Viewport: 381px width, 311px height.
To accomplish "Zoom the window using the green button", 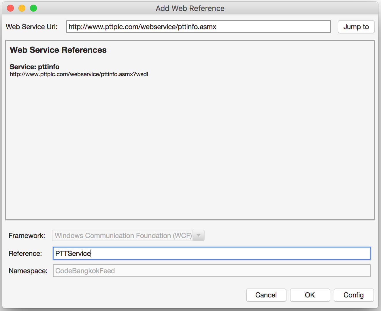I will 33,8.
